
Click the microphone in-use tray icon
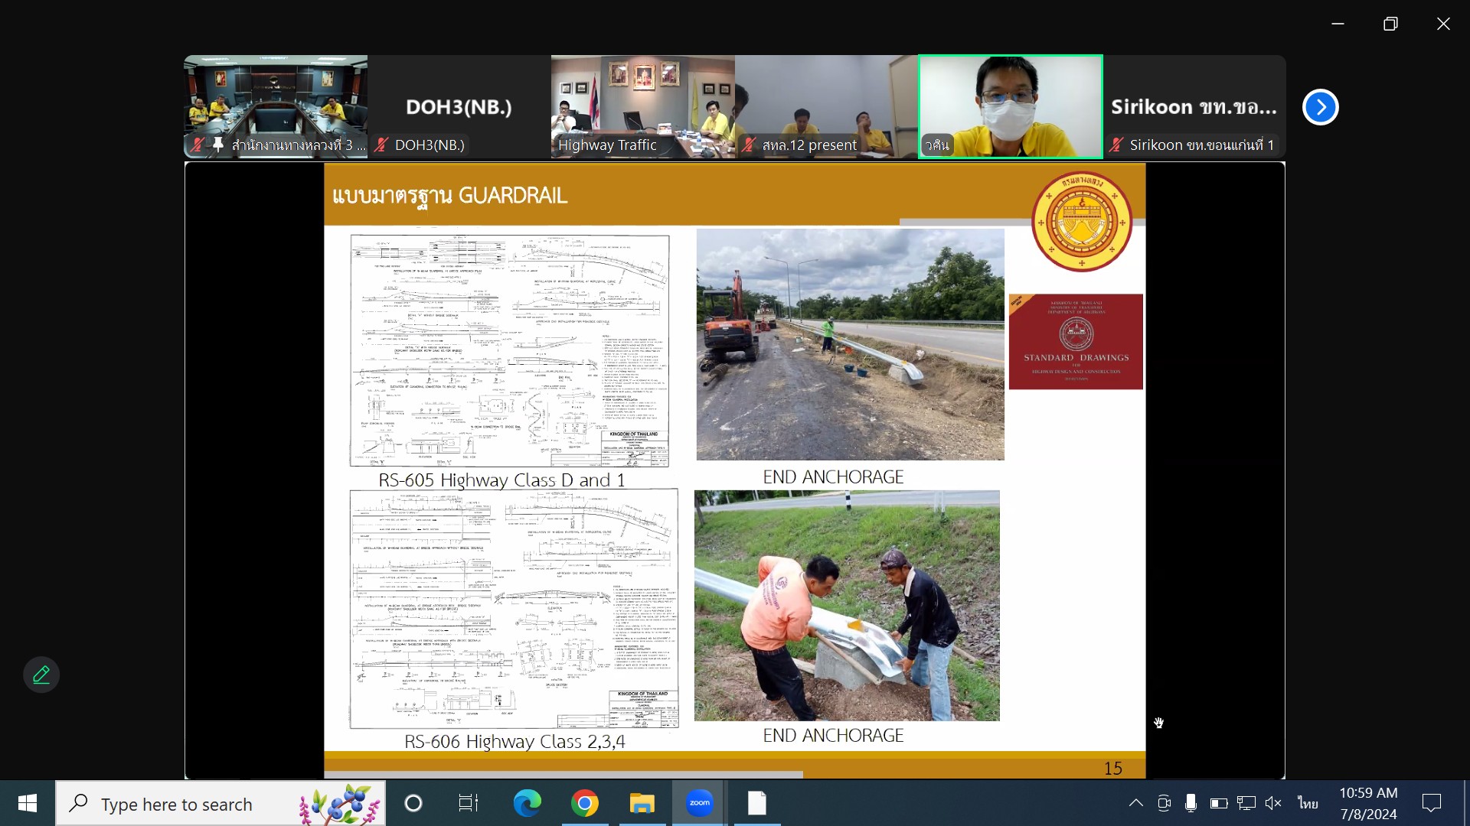tap(1191, 803)
